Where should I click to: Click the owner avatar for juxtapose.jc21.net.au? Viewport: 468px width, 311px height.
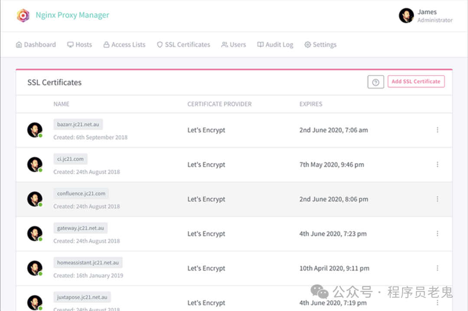[x=35, y=303]
